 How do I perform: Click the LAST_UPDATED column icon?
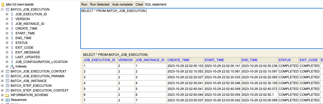tap(12, 57)
